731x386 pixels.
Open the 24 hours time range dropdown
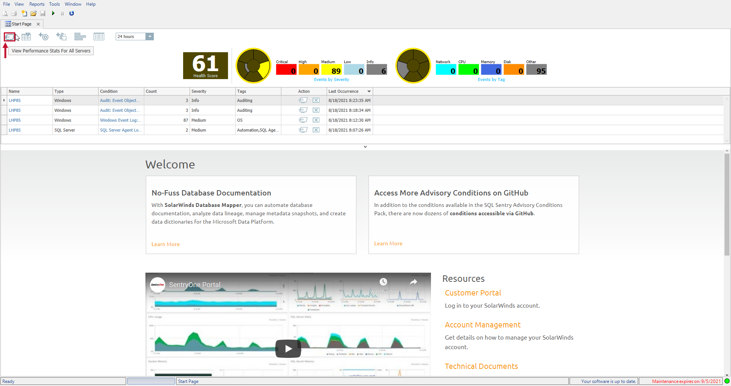point(150,37)
